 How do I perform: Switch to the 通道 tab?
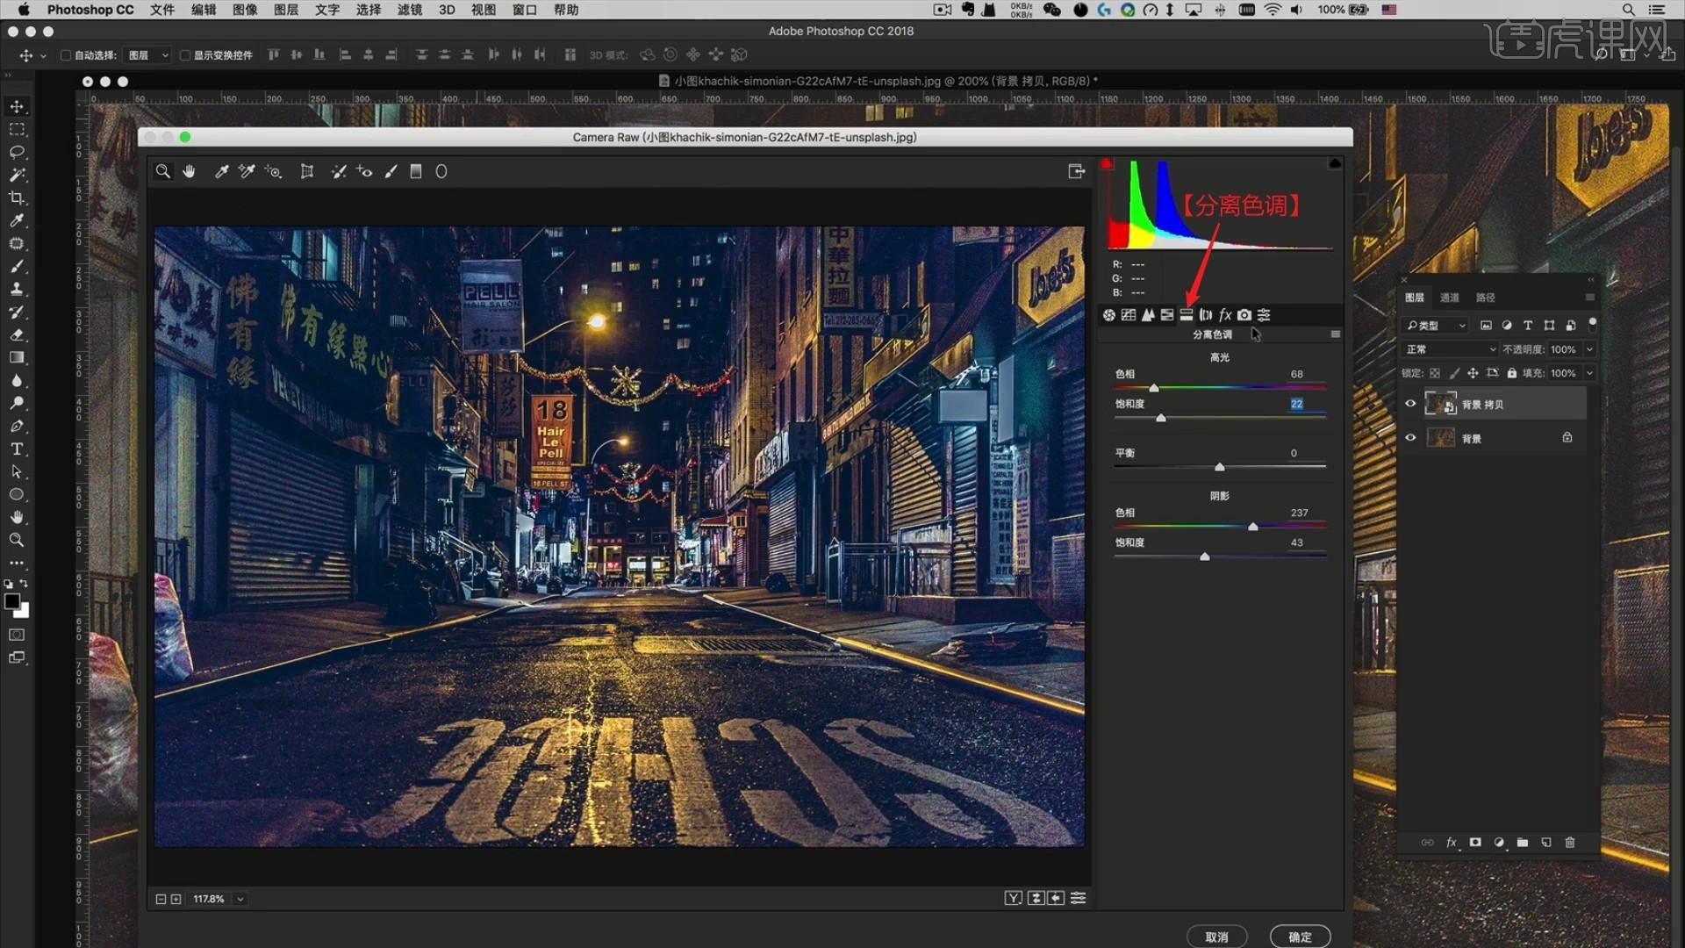(x=1450, y=298)
